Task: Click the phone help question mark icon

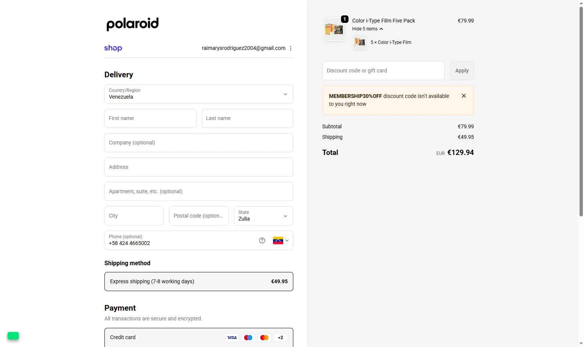Action: (262, 240)
